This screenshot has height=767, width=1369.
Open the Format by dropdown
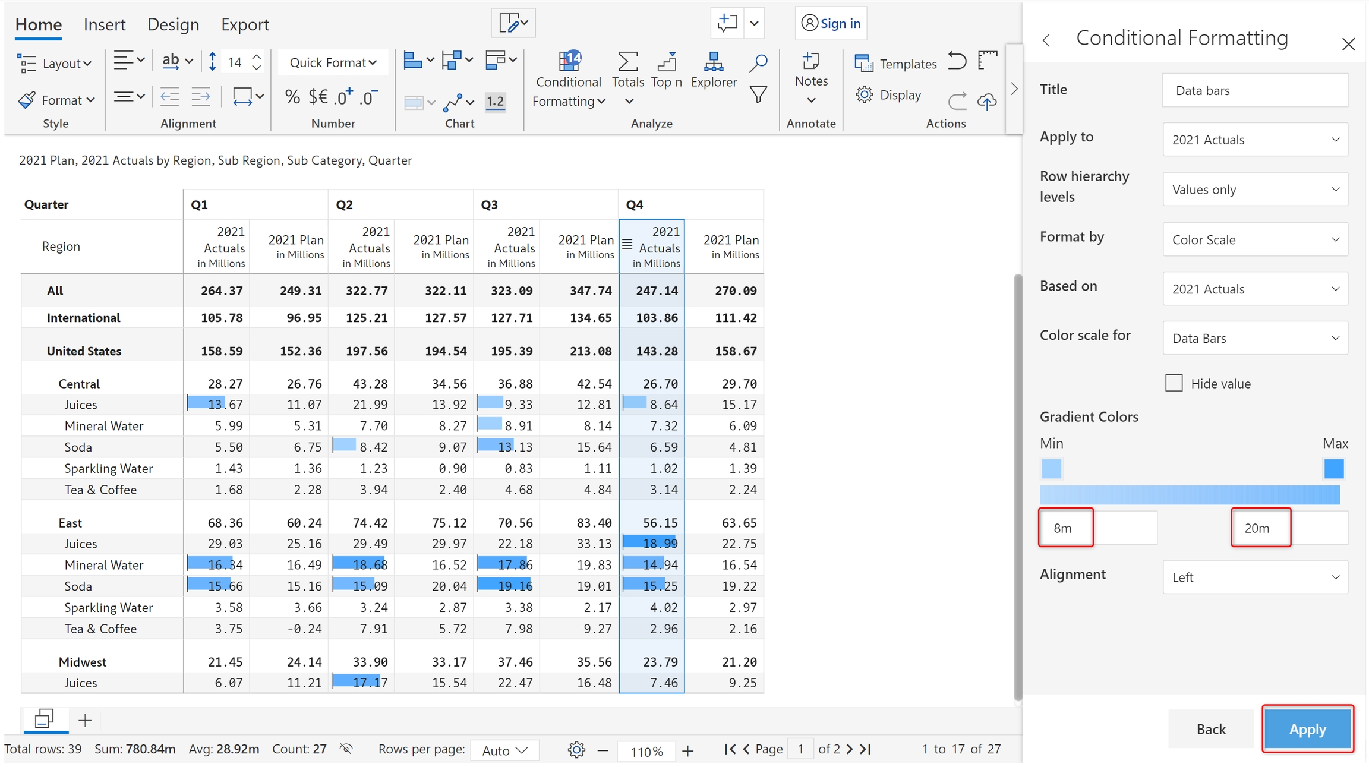click(x=1255, y=239)
